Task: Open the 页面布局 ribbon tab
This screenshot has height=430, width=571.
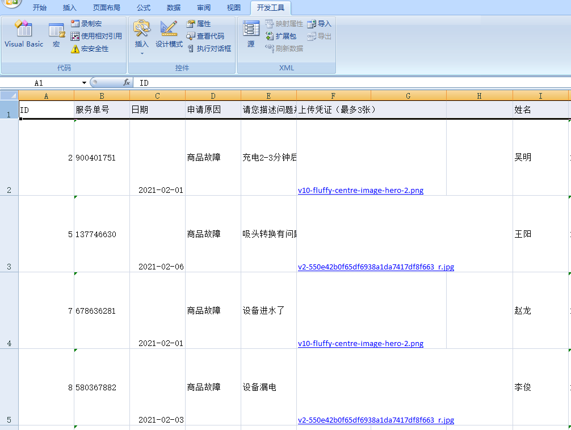Action: point(106,8)
